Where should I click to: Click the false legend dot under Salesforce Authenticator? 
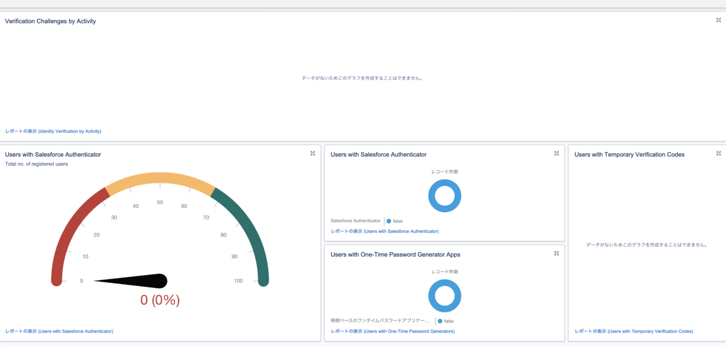[x=388, y=221]
